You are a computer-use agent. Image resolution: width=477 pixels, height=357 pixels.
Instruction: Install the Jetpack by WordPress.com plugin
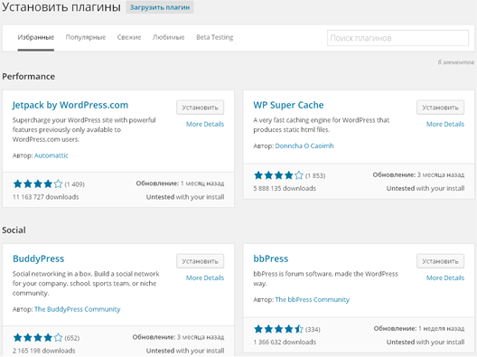click(201, 108)
